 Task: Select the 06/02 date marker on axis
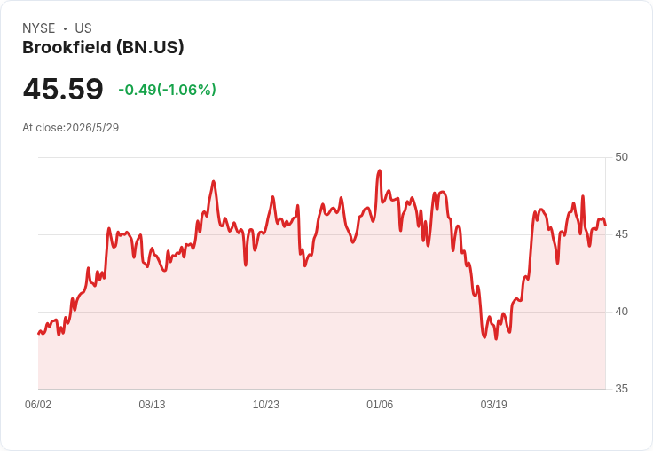38,404
